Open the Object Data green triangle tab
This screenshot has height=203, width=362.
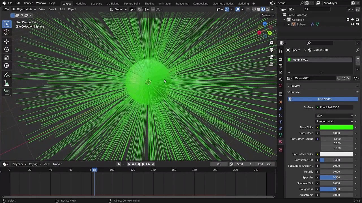tap(281, 135)
